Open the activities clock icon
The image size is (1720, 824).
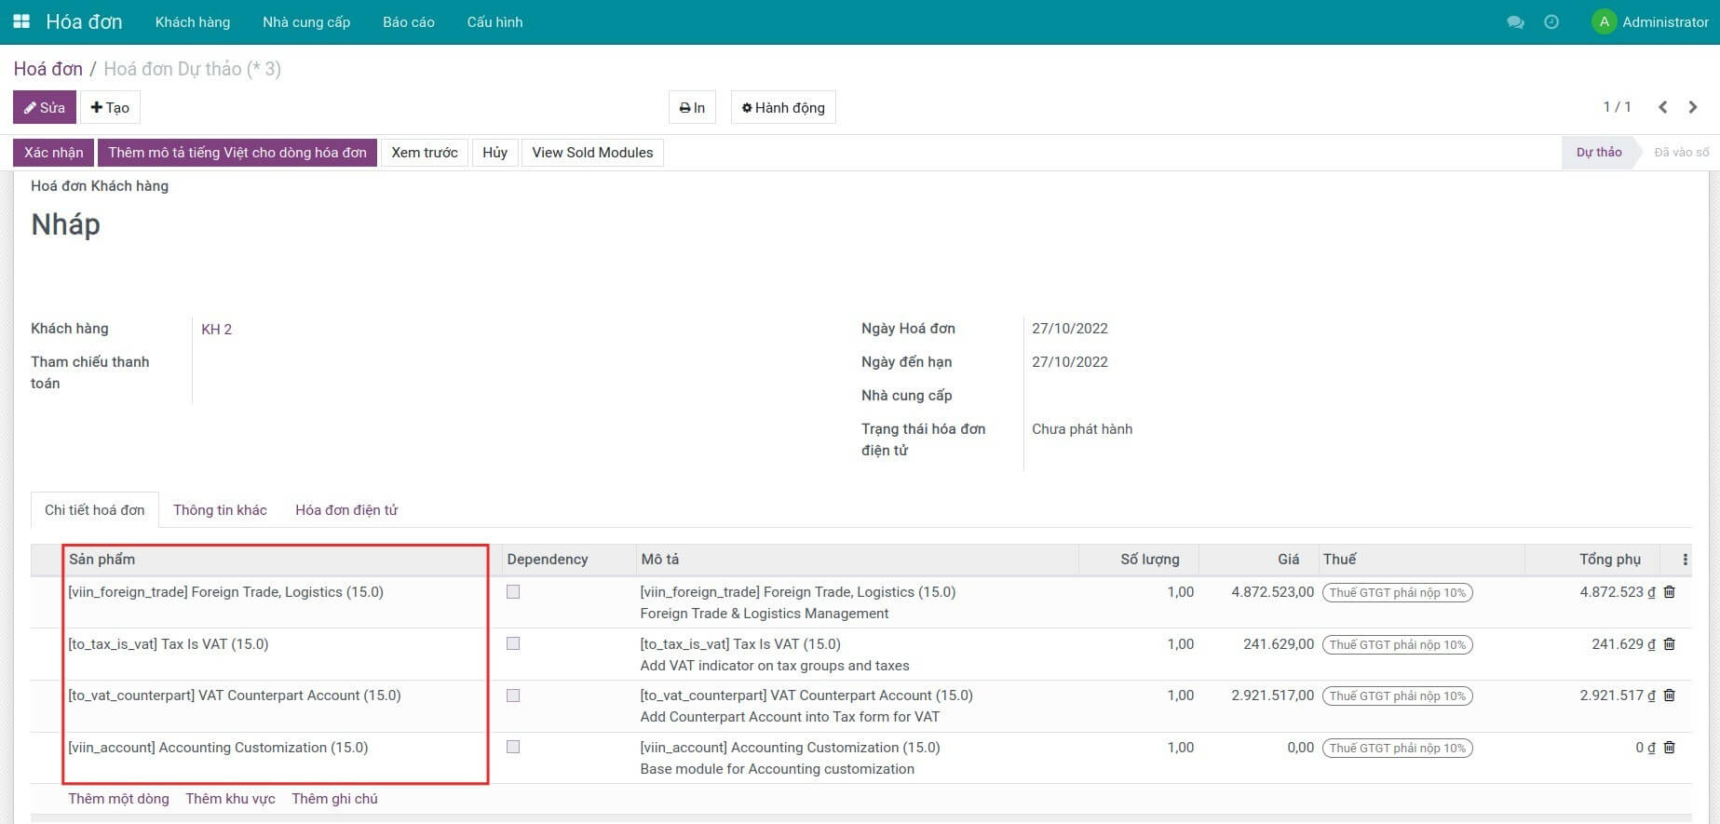click(x=1551, y=22)
